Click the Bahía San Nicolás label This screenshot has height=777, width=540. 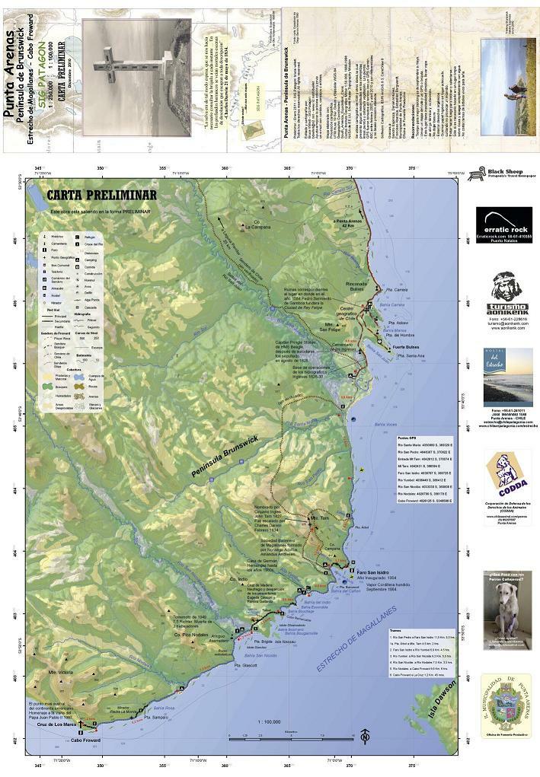point(262,655)
